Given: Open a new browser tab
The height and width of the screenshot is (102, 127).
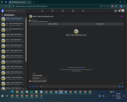Looking at the screenshot, I should (34, 2).
